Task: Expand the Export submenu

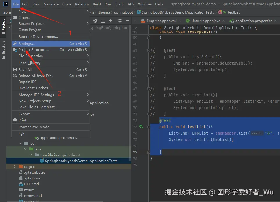Action: click(51, 114)
